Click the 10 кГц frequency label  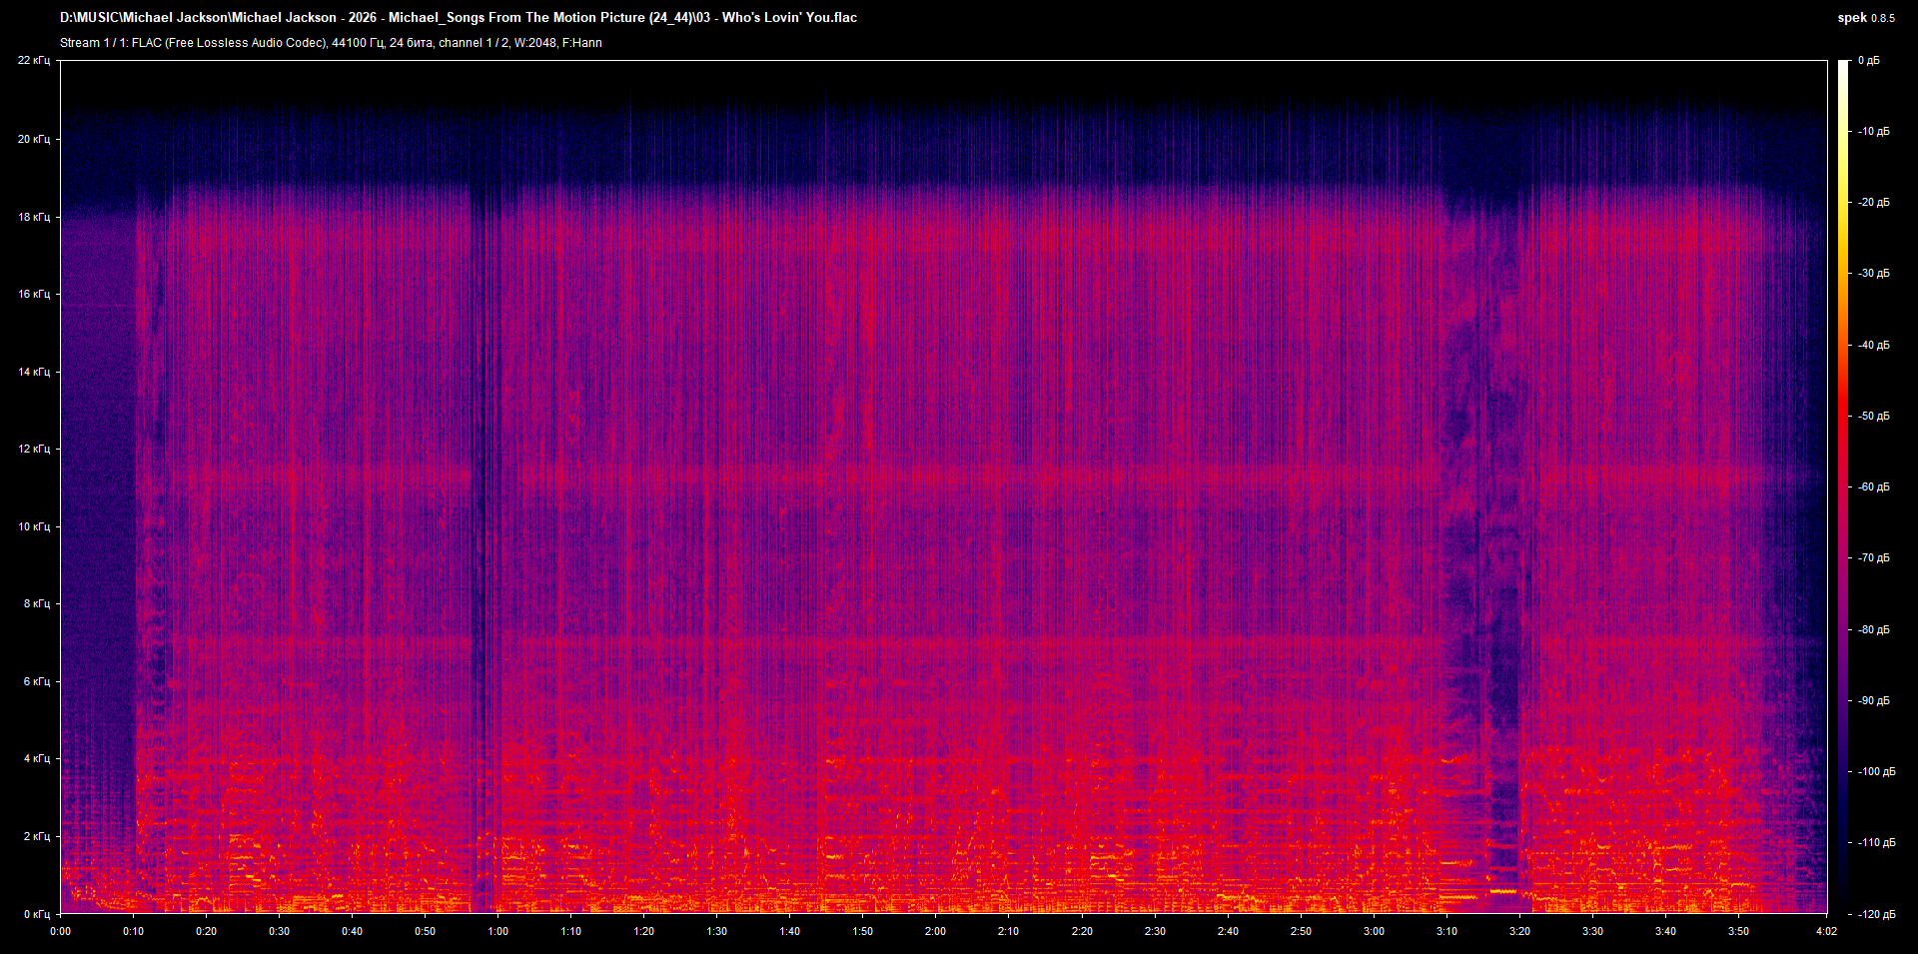[34, 526]
